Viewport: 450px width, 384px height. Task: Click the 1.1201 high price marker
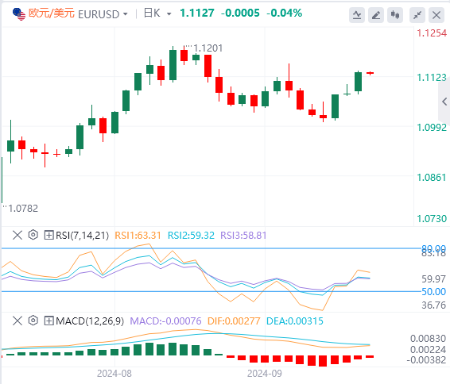tap(208, 48)
